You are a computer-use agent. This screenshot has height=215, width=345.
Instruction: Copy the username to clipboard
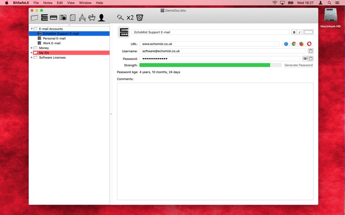[x=310, y=51]
